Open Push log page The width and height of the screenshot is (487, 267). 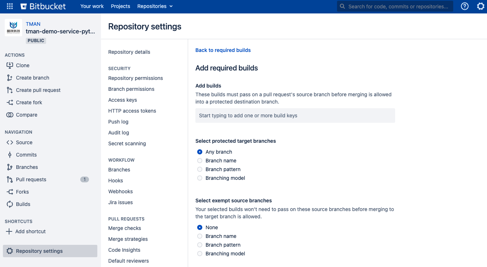coord(118,122)
